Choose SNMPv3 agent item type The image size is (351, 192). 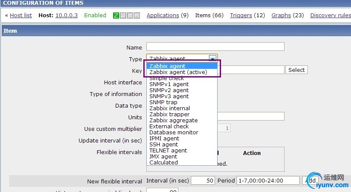click(x=182, y=96)
